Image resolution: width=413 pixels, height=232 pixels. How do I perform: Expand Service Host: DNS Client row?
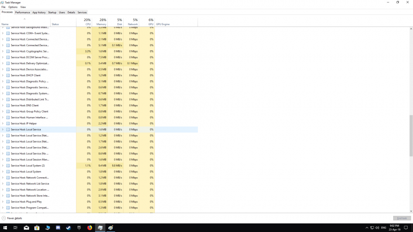click(x=2, y=105)
